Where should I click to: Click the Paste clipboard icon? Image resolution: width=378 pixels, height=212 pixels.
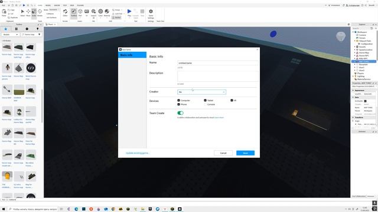coord(4,13)
